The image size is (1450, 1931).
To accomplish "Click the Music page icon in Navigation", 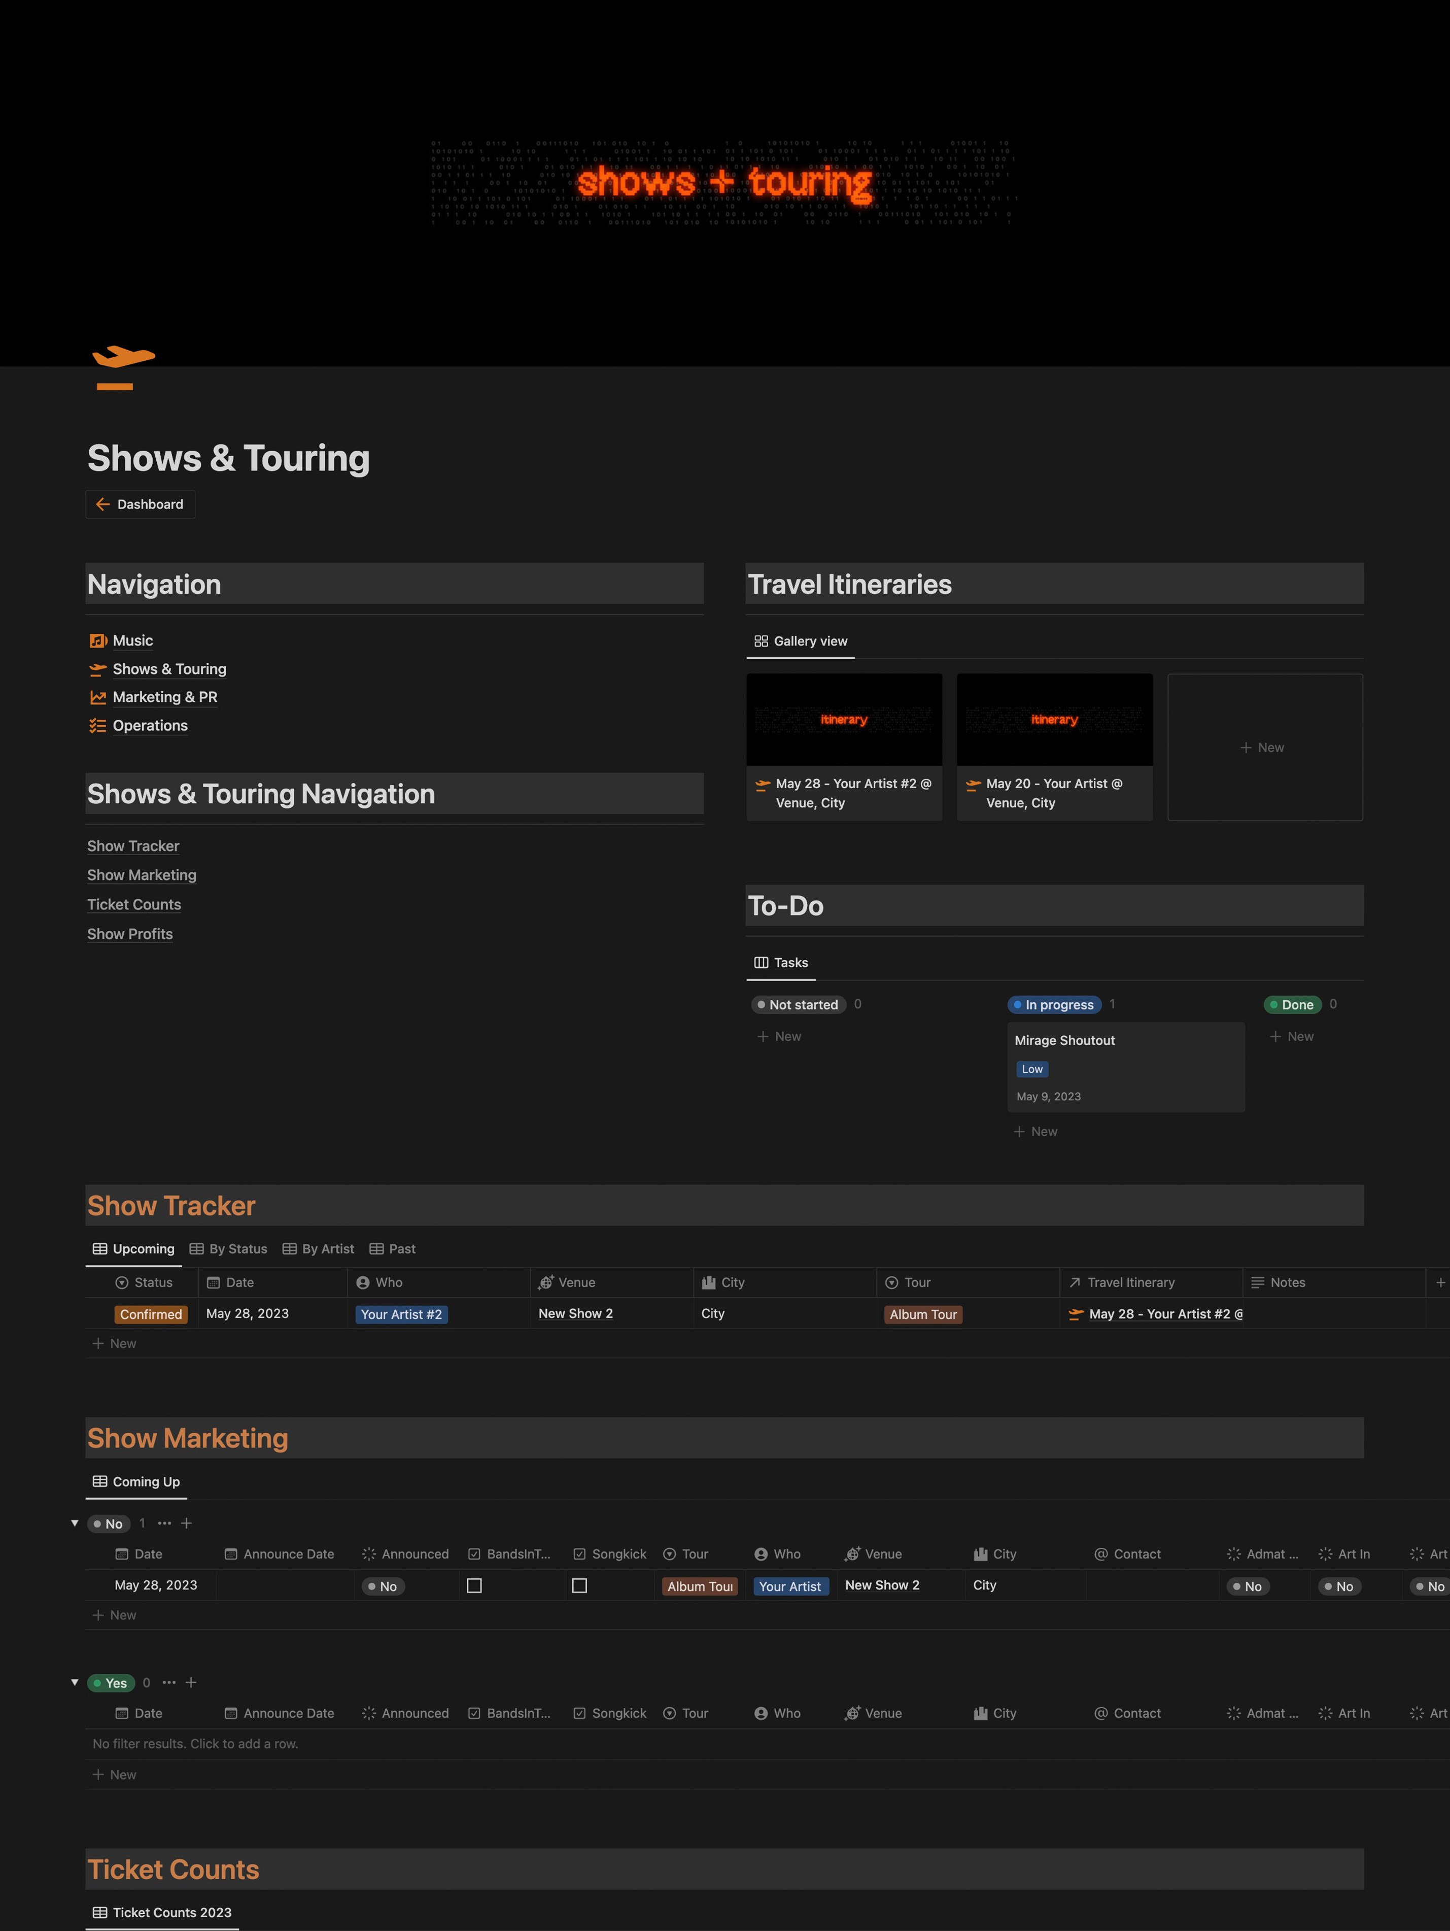I will 98,641.
